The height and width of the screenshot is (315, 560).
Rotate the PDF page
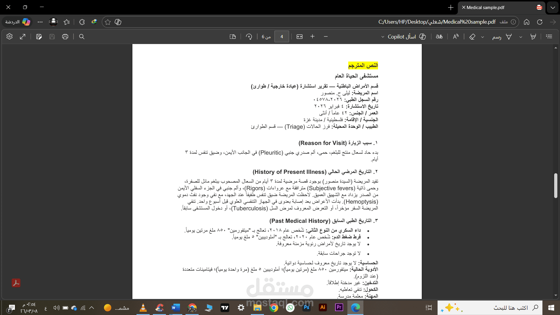249,36
